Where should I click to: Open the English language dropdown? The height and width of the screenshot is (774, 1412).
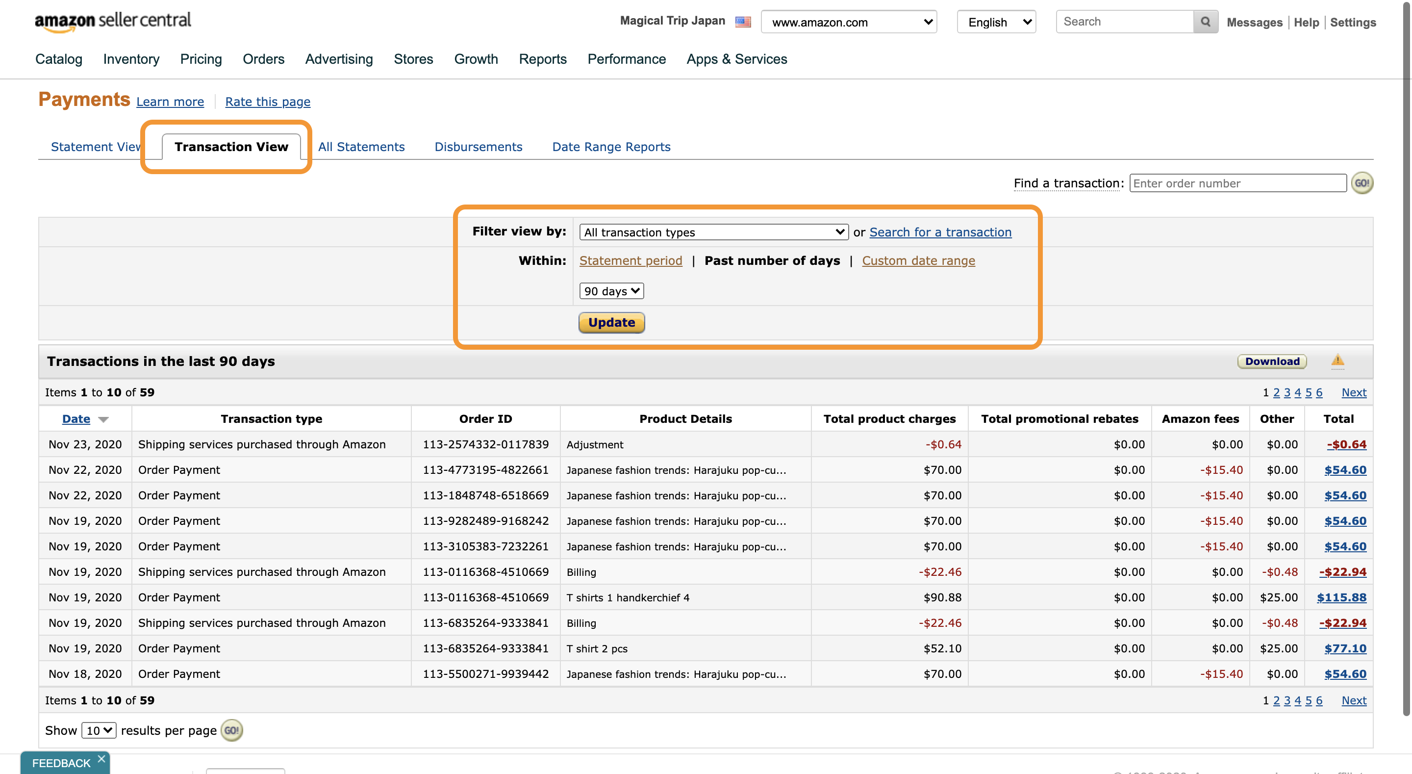click(996, 22)
